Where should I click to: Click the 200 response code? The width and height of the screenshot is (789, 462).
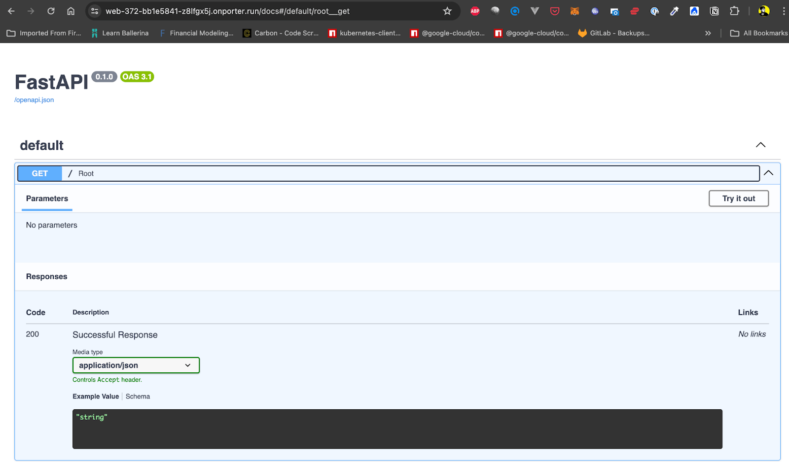click(x=33, y=334)
